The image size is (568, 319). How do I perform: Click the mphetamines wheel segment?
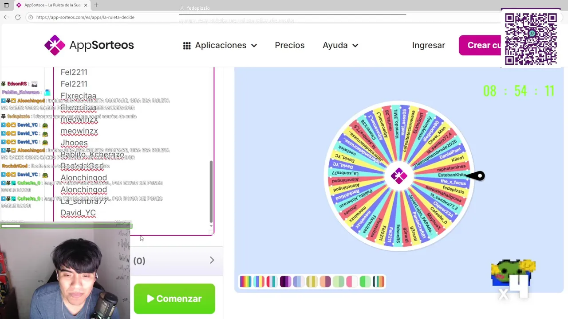tap(451, 168)
